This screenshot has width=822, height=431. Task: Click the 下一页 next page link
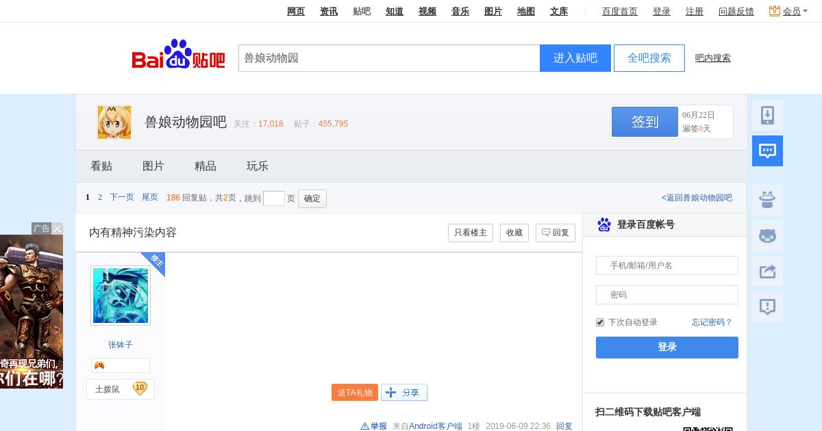coord(122,197)
